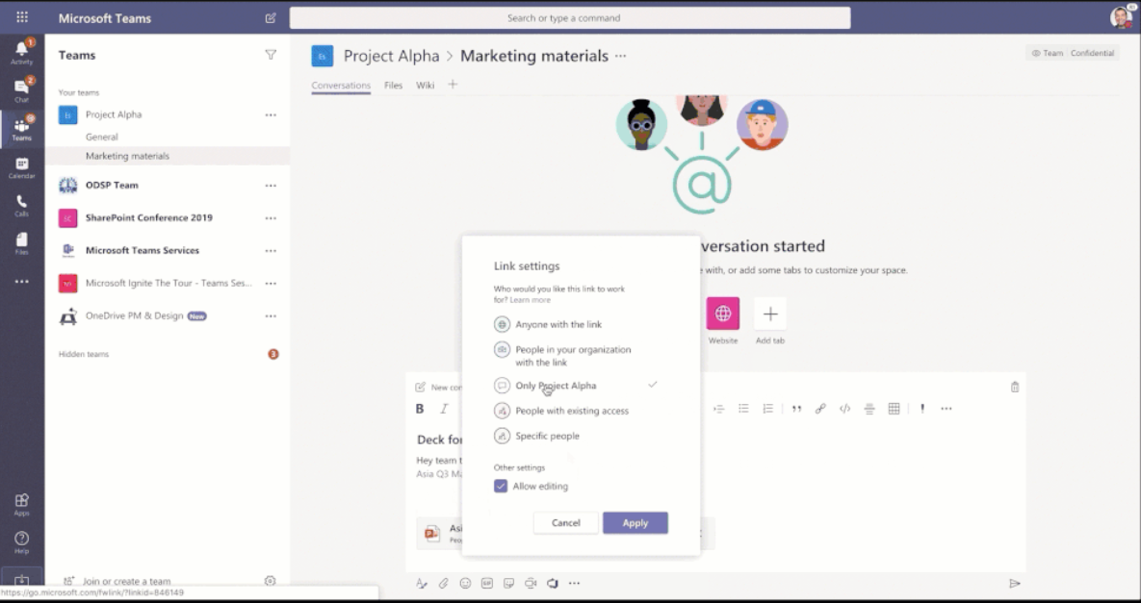This screenshot has height=603, width=1141.
Task: Click the filter teams funnel icon
Action: point(271,55)
